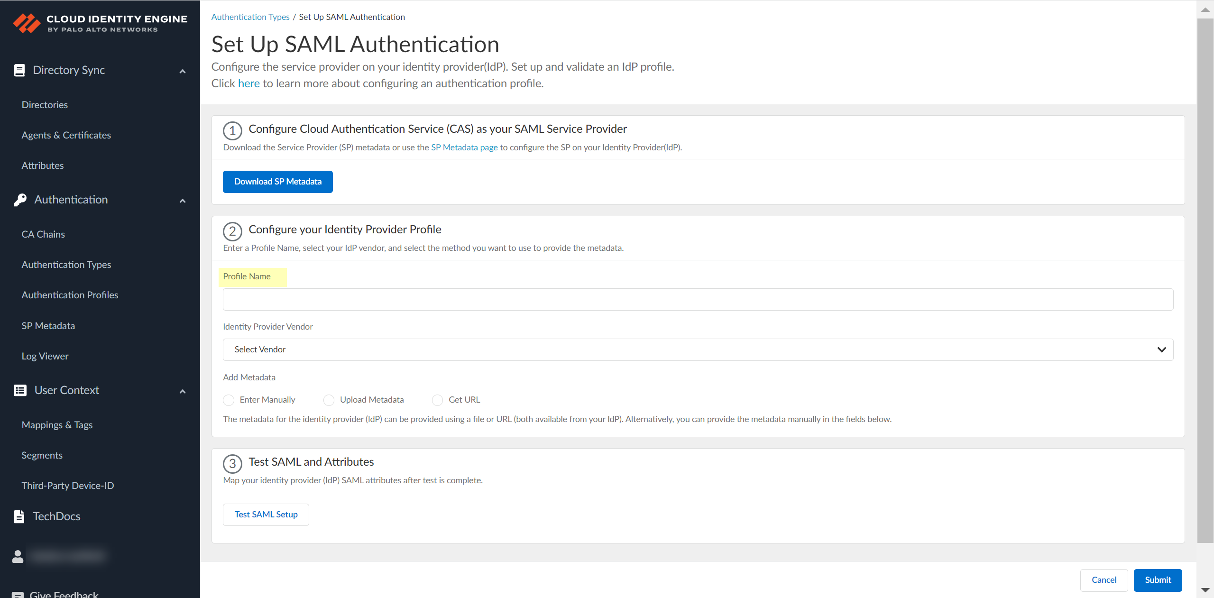This screenshot has height=598, width=1214.
Task: Select the Enter Manually radio button
Action: click(229, 400)
